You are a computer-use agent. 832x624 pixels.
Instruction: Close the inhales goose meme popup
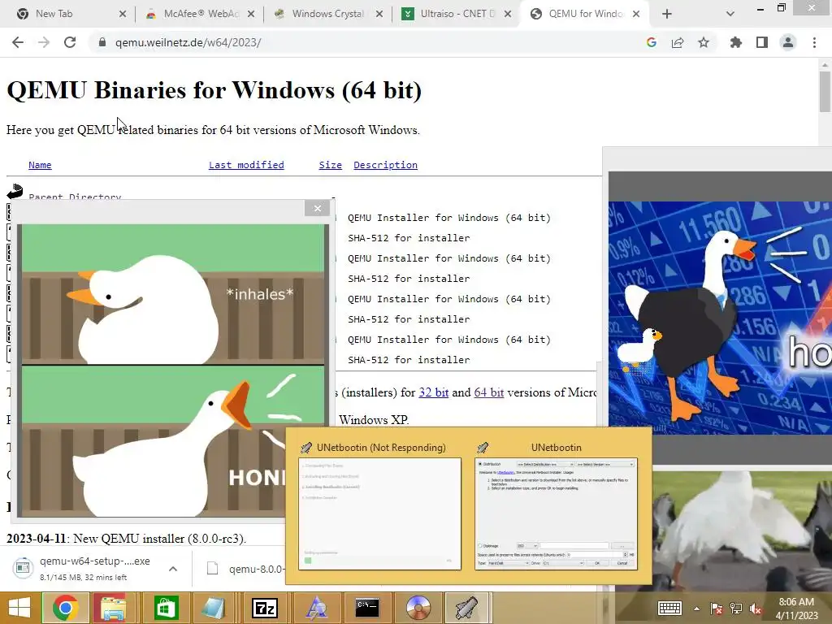(x=318, y=208)
